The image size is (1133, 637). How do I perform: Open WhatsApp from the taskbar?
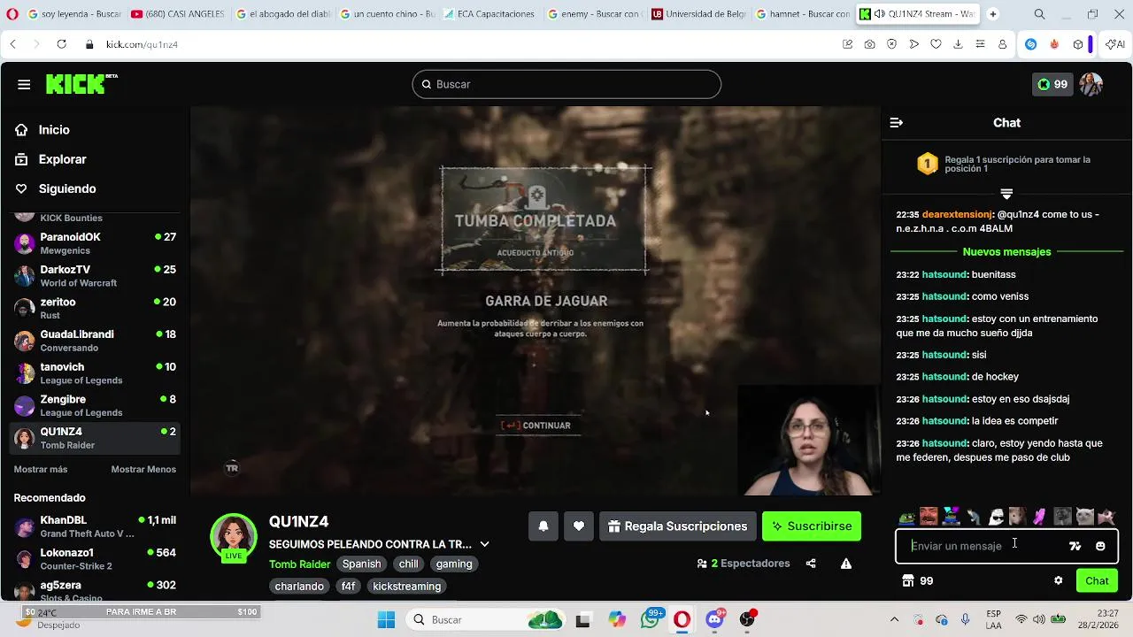click(x=651, y=619)
